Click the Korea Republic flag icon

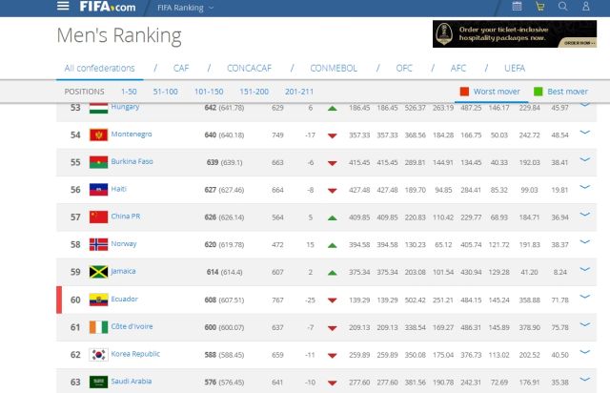[x=98, y=355]
